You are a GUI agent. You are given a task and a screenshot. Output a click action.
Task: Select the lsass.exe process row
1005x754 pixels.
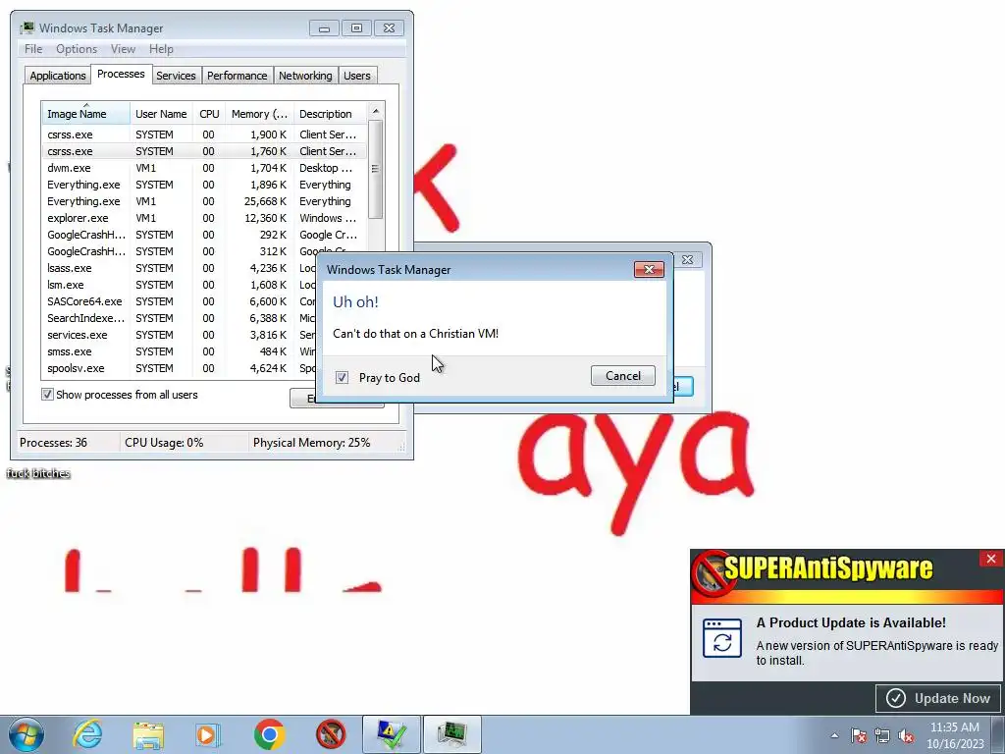click(x=180, y=268)
